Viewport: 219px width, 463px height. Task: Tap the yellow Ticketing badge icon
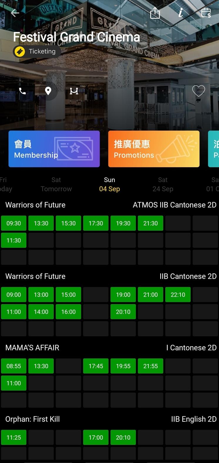(x=20, y=52)
